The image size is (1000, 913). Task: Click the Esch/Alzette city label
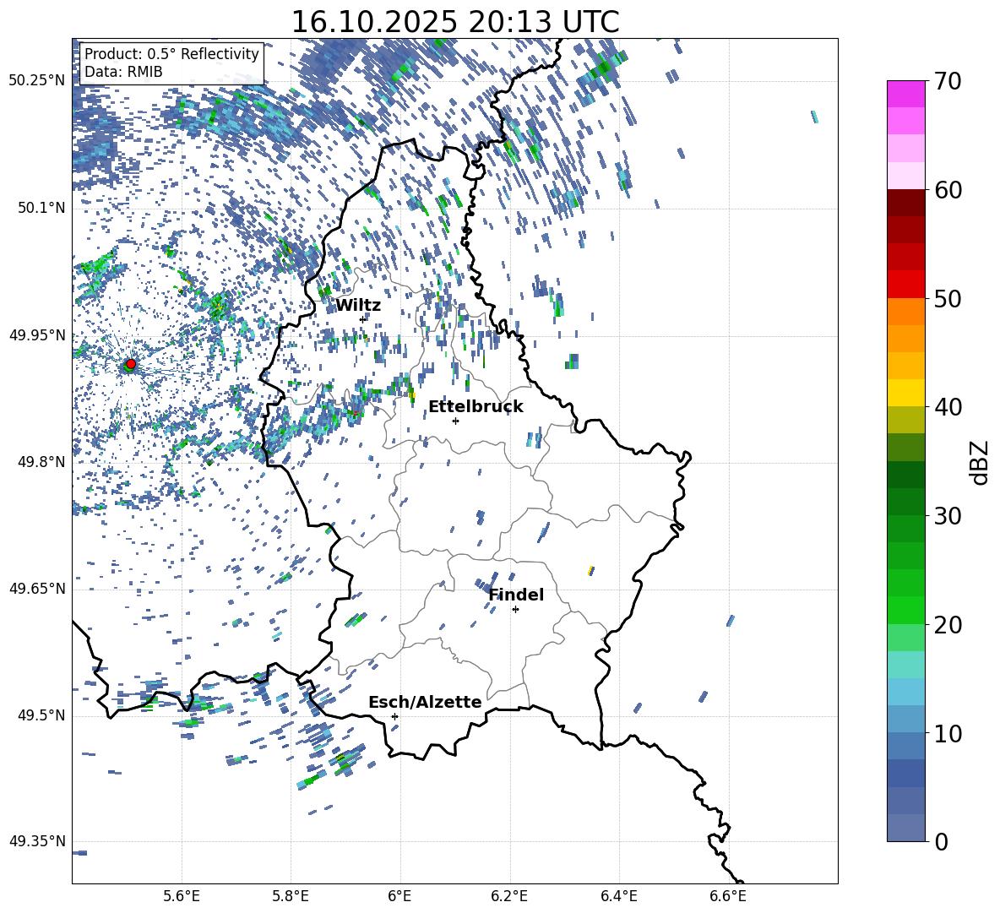tap(425, 702)
